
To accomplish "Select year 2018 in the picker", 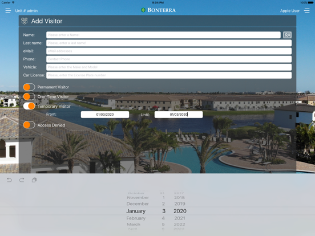I will click(179, 197).
